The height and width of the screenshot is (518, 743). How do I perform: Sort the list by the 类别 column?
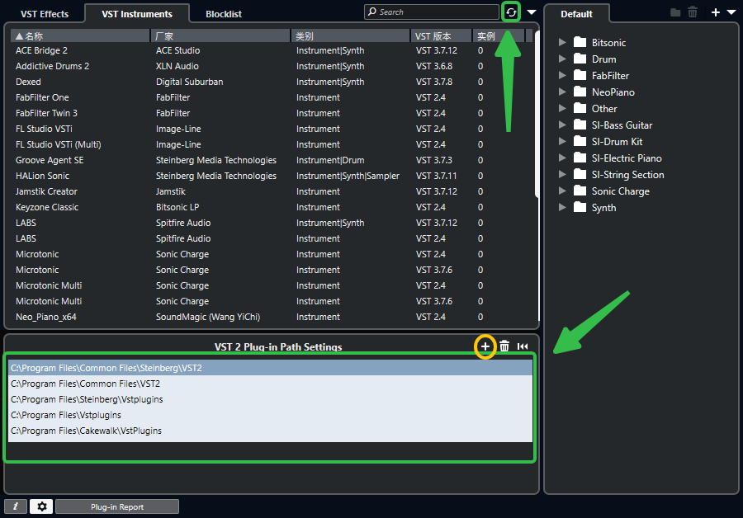coord(350,36)
